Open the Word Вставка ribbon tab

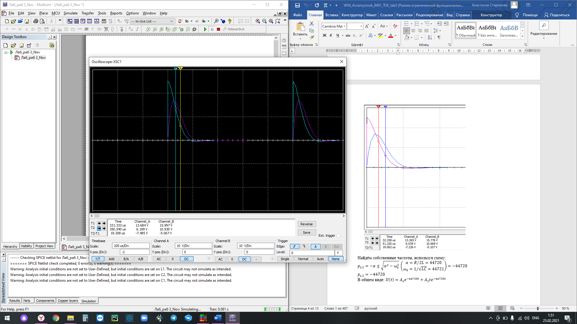pos(331,15)
